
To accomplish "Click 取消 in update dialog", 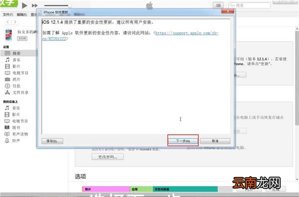I will (215, 141).
